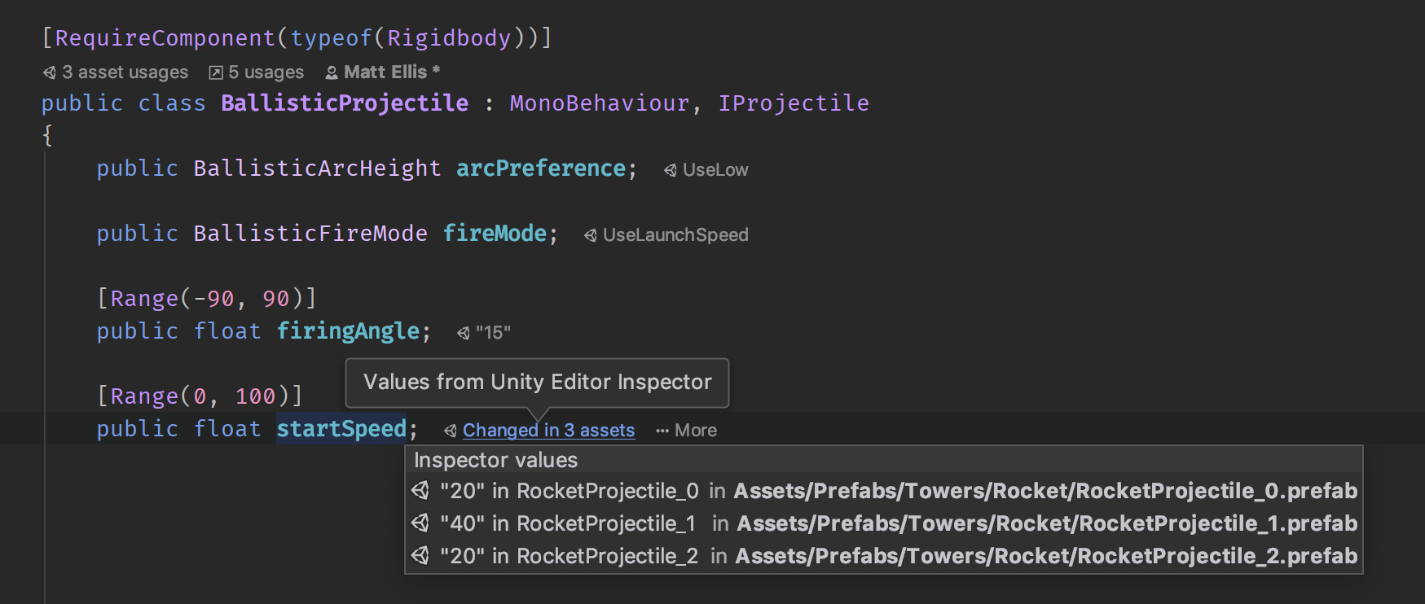Click the Matt Ellis author annotation
1425x604 pixels.
385,72
